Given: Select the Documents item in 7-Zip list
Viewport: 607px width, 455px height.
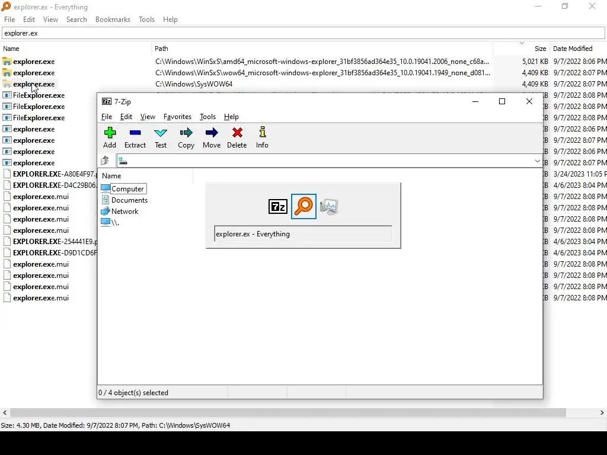Looking at the screenshot, I should pos(124,200).
